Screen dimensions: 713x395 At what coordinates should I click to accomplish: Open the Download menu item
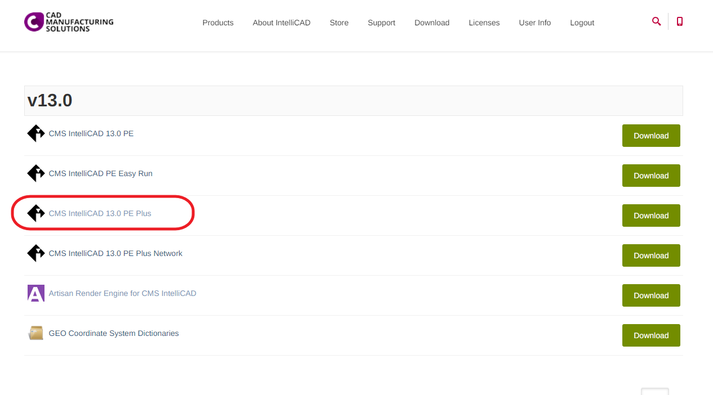(432, 23)
